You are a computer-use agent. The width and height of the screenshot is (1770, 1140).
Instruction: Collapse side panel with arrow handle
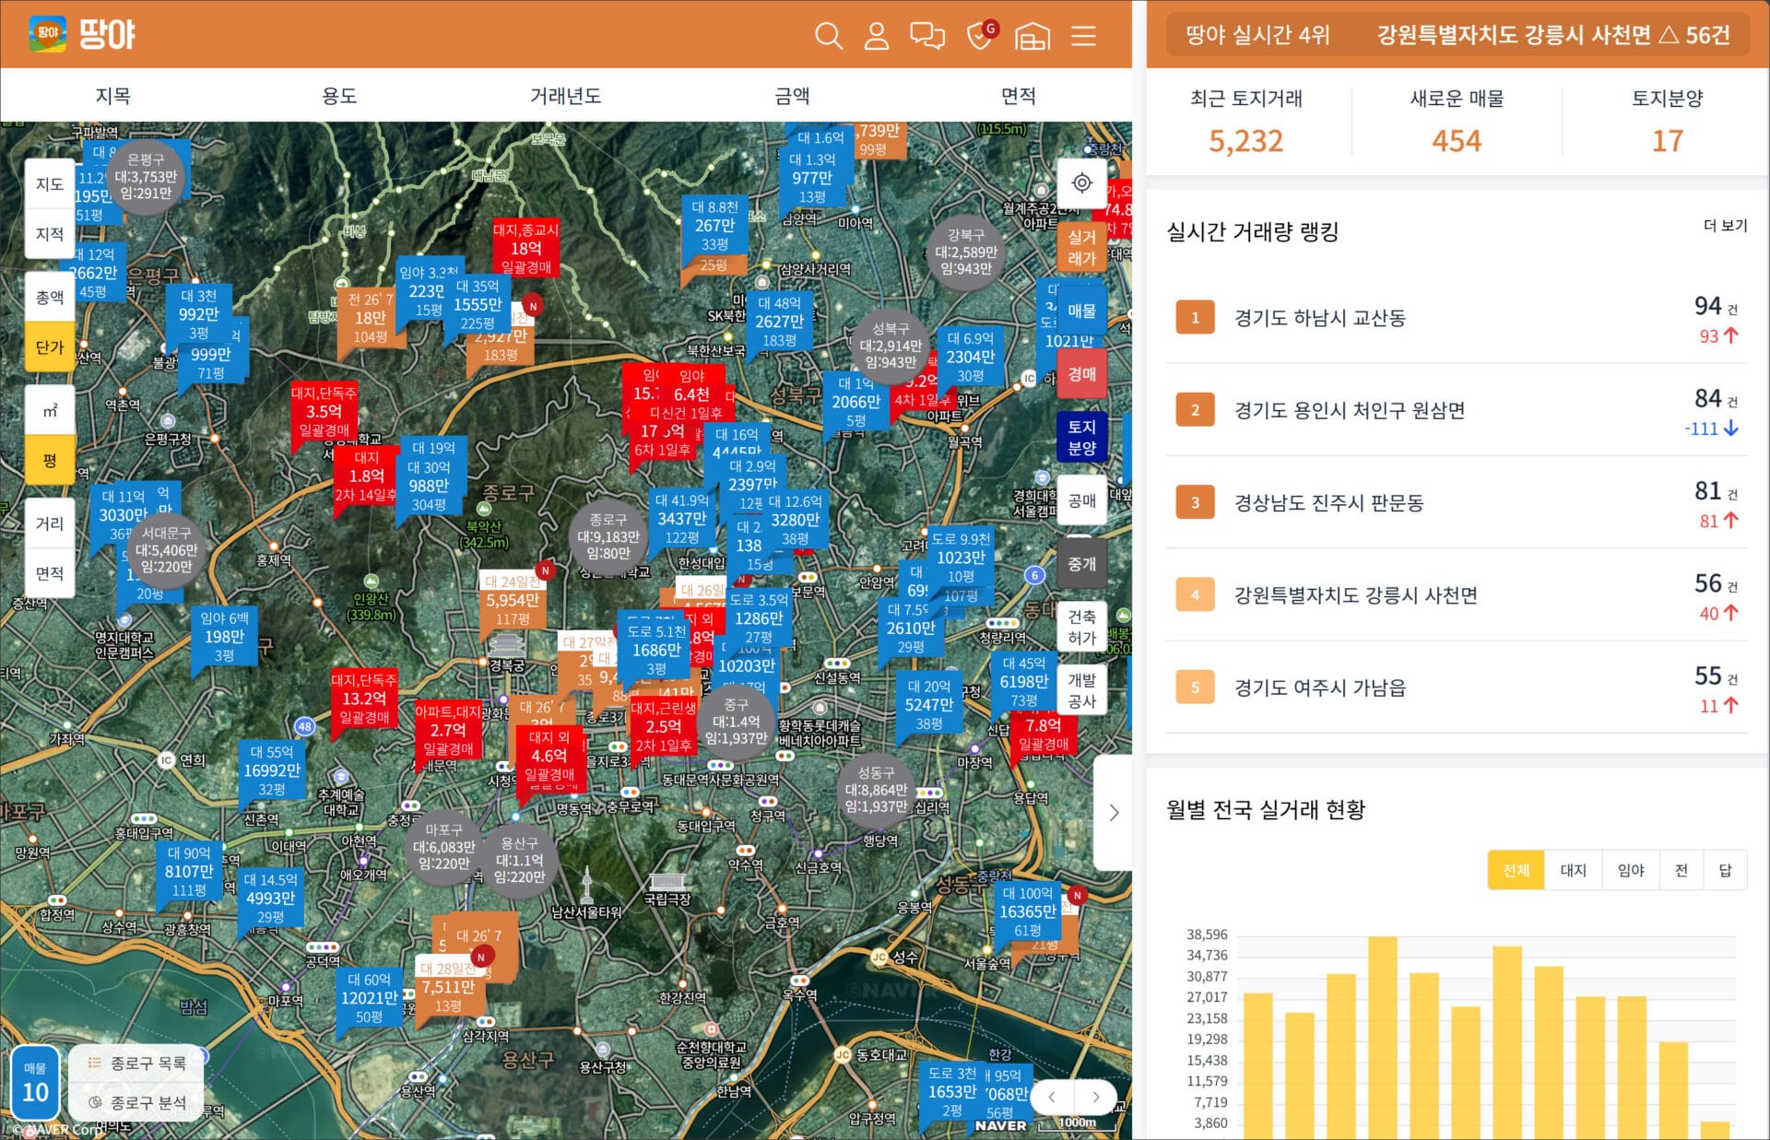[1114, 812]
